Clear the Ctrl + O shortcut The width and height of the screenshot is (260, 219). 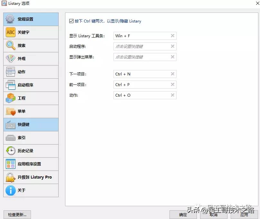pyautogui.click(x=173, y=95)
